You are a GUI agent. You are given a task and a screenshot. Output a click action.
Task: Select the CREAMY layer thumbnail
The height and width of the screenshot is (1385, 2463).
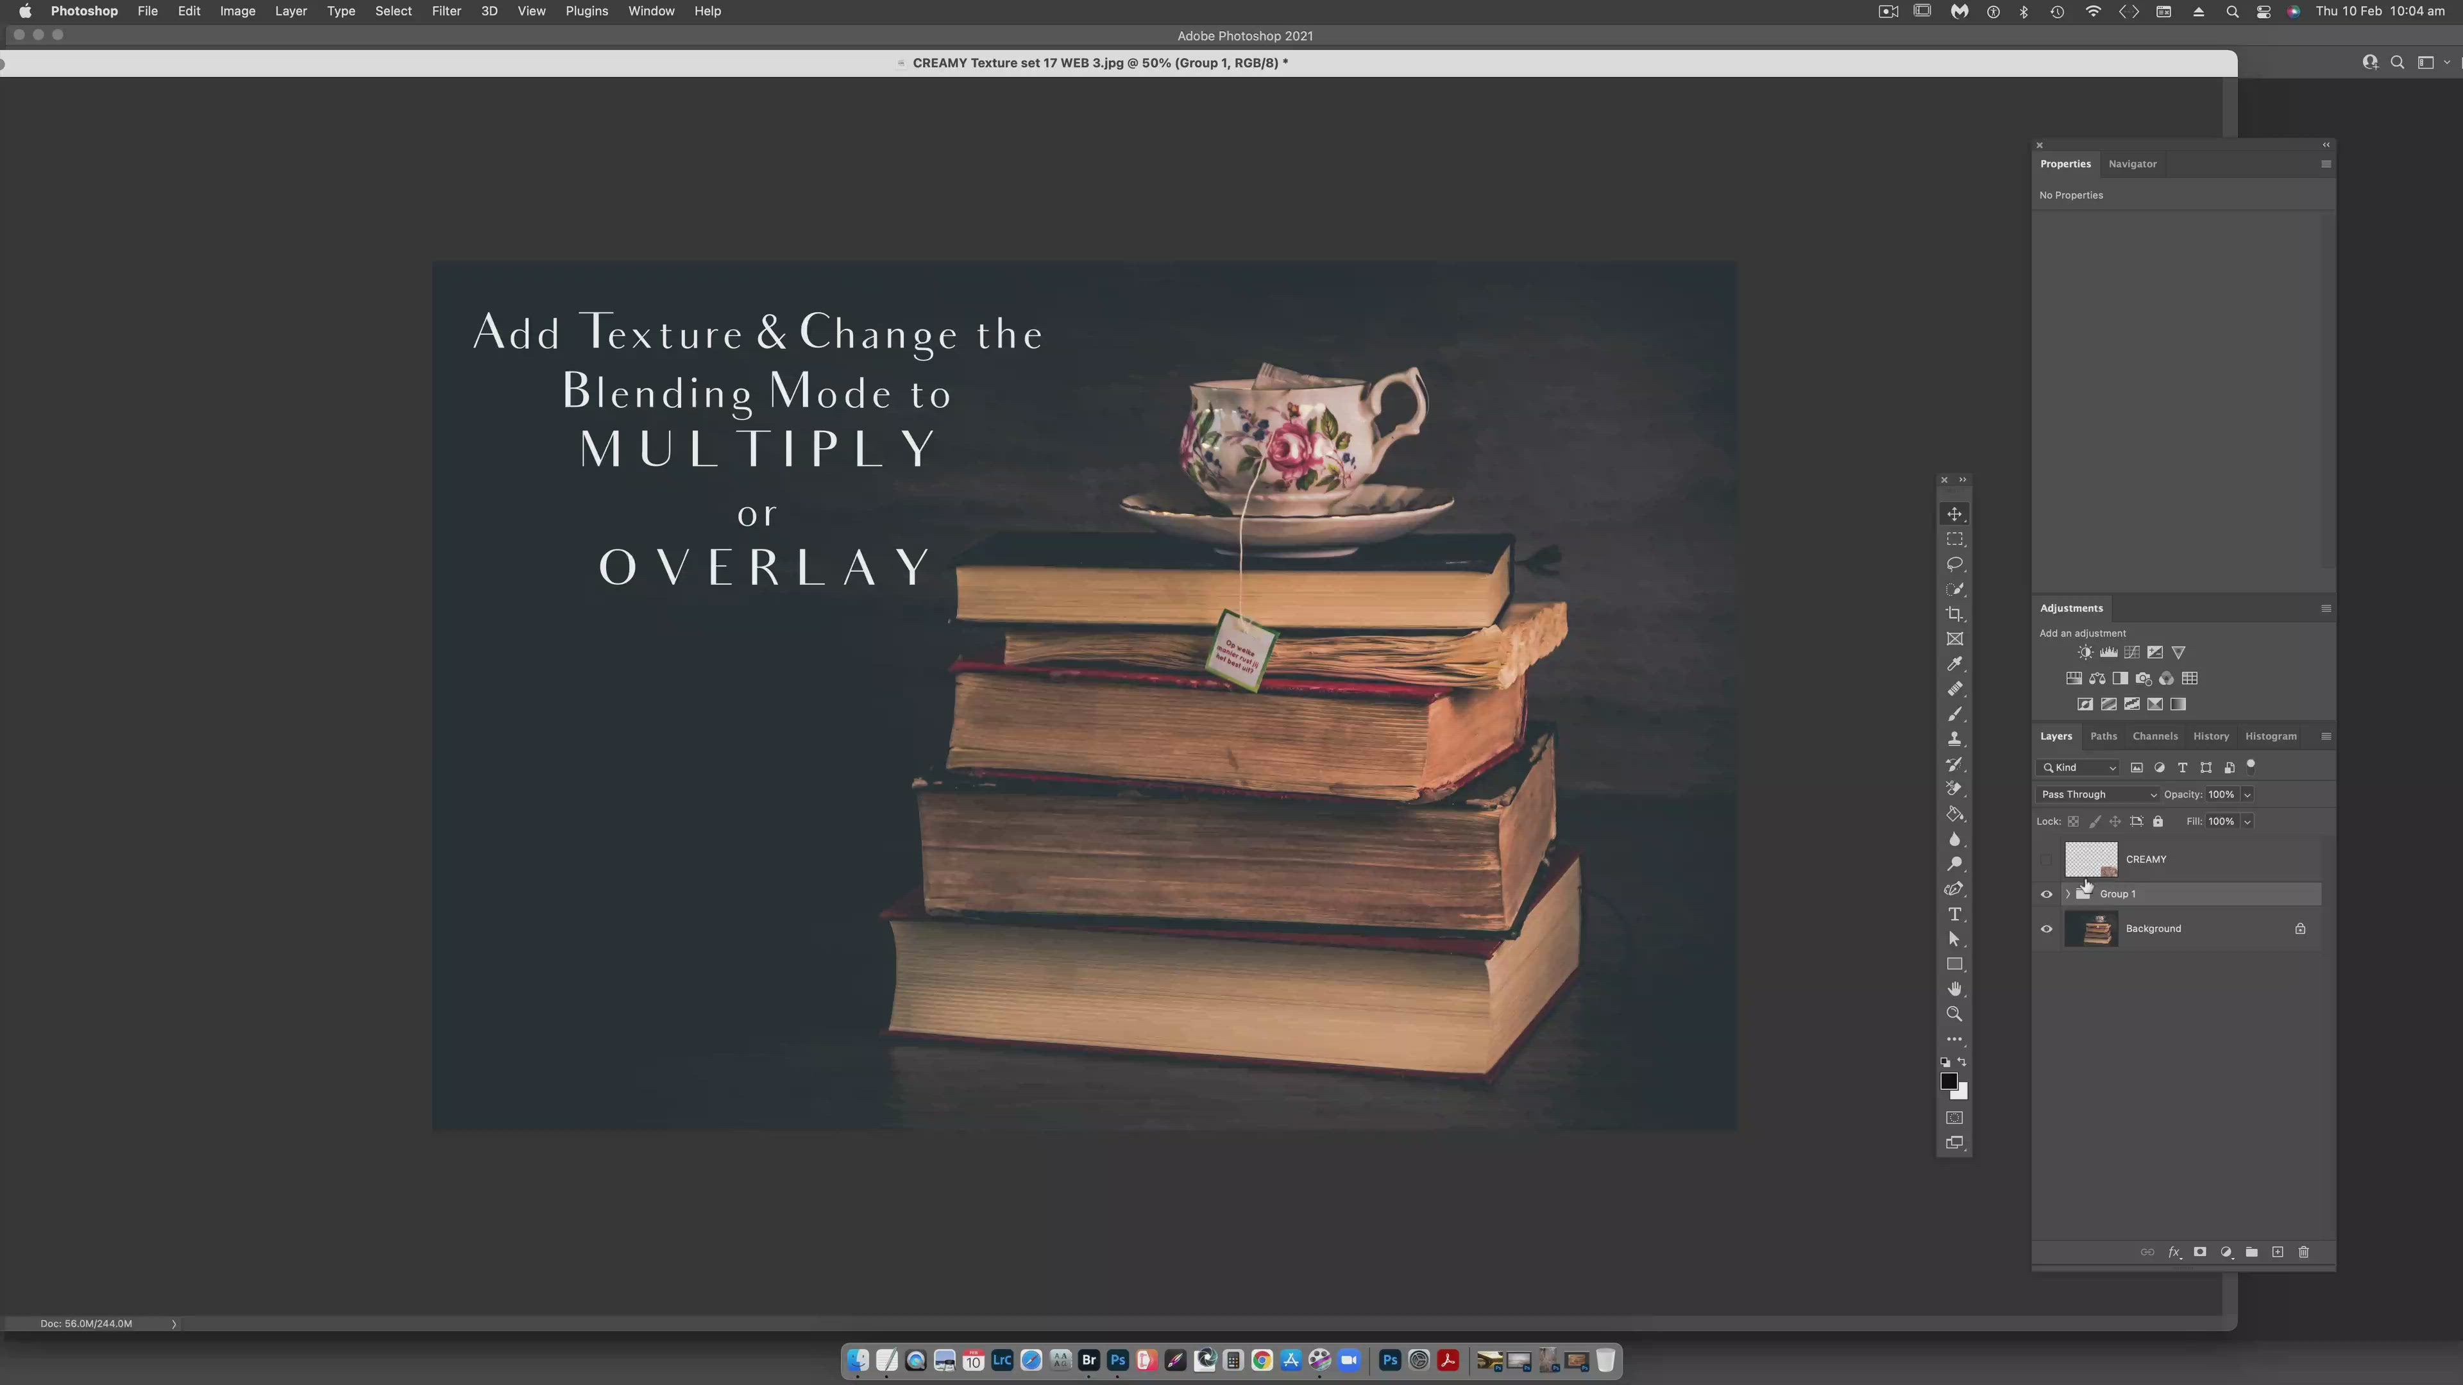coord(2090,859)
